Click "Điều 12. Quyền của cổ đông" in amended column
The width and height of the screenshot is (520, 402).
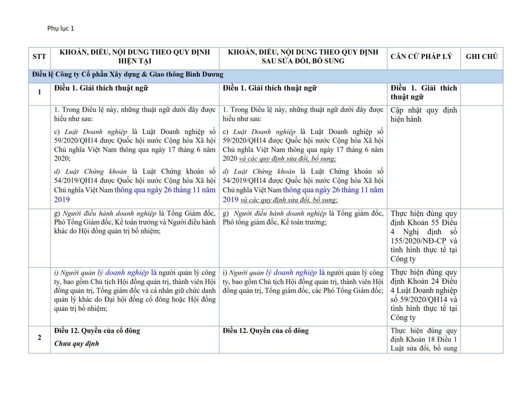[x=266, y=331]
